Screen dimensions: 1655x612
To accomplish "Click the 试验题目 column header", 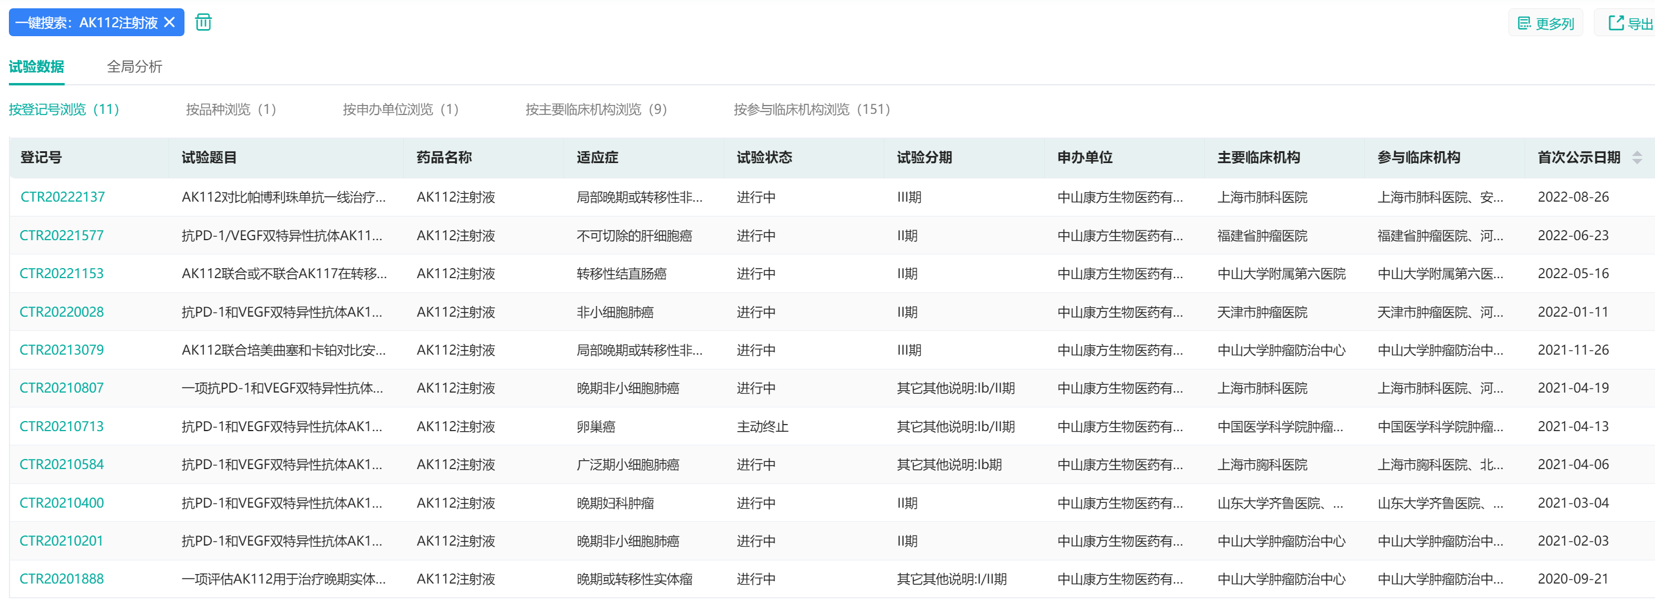I will coord(209,157).
